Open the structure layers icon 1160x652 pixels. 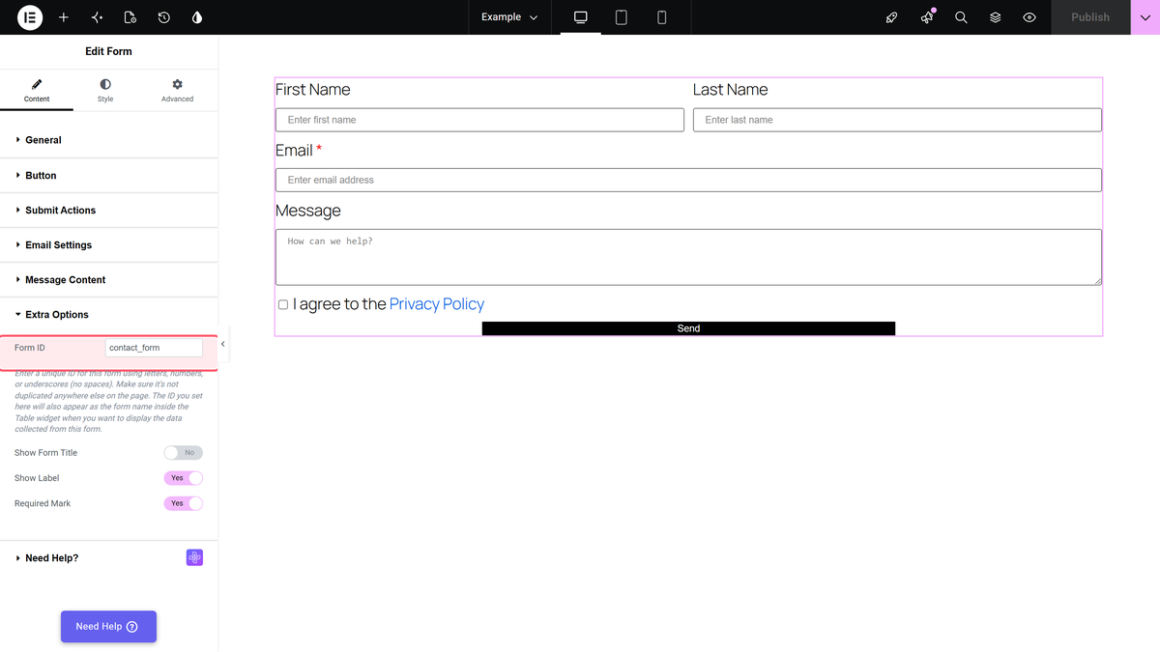(x=996, y=17)
